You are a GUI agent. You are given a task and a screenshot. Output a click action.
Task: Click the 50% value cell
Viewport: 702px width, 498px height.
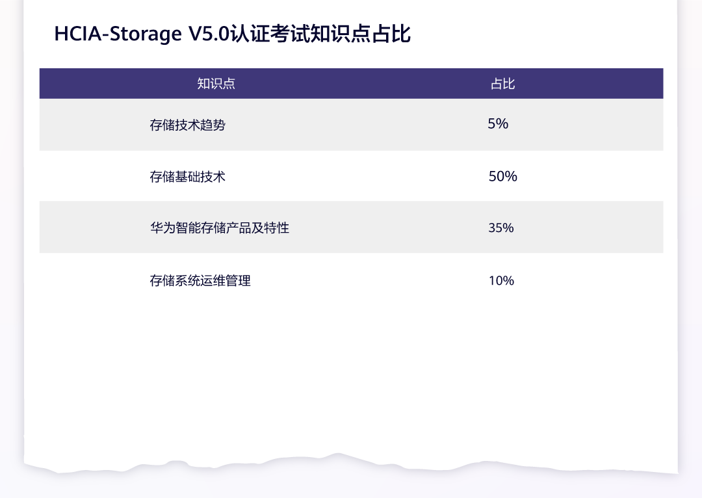(x=502, y=176)
